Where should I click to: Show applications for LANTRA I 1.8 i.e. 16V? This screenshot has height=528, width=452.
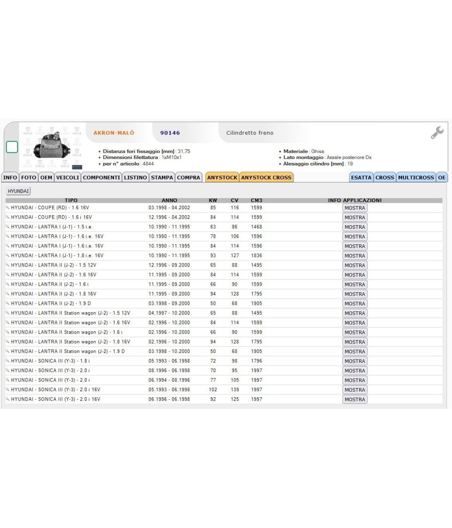click(x=355, y=256)
